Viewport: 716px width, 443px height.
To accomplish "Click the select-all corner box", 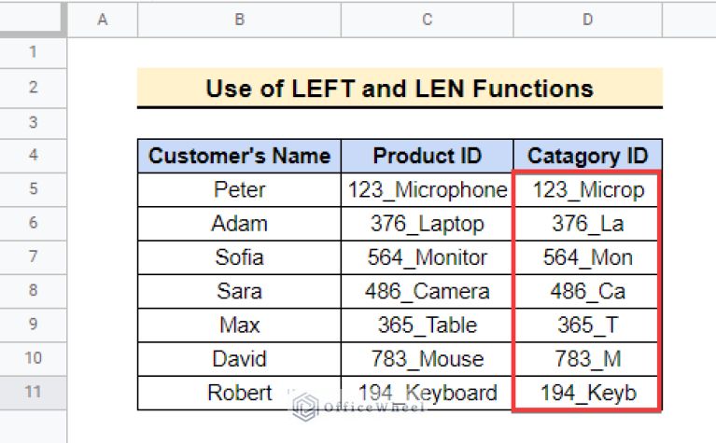I will [33, 19].
